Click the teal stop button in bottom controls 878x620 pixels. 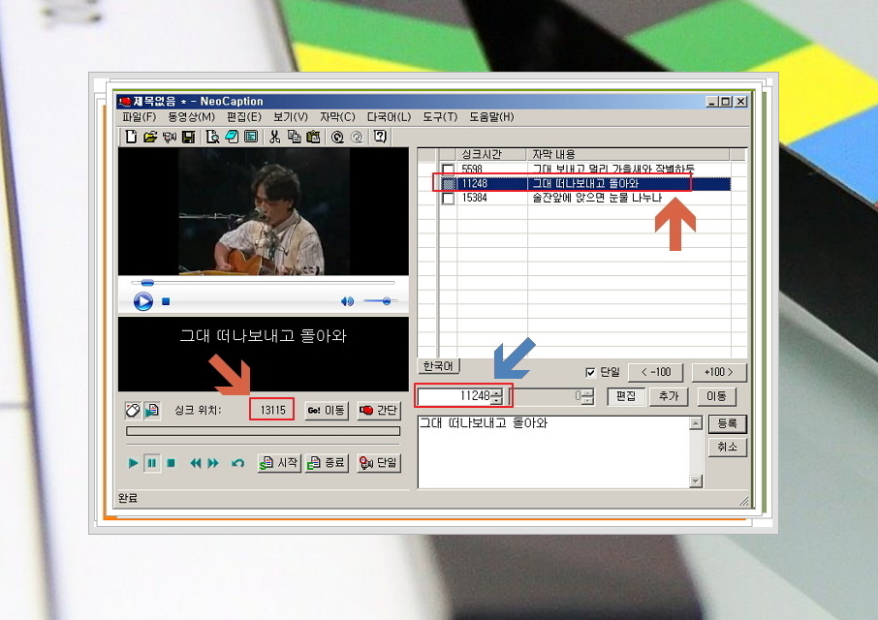(171, 463)
